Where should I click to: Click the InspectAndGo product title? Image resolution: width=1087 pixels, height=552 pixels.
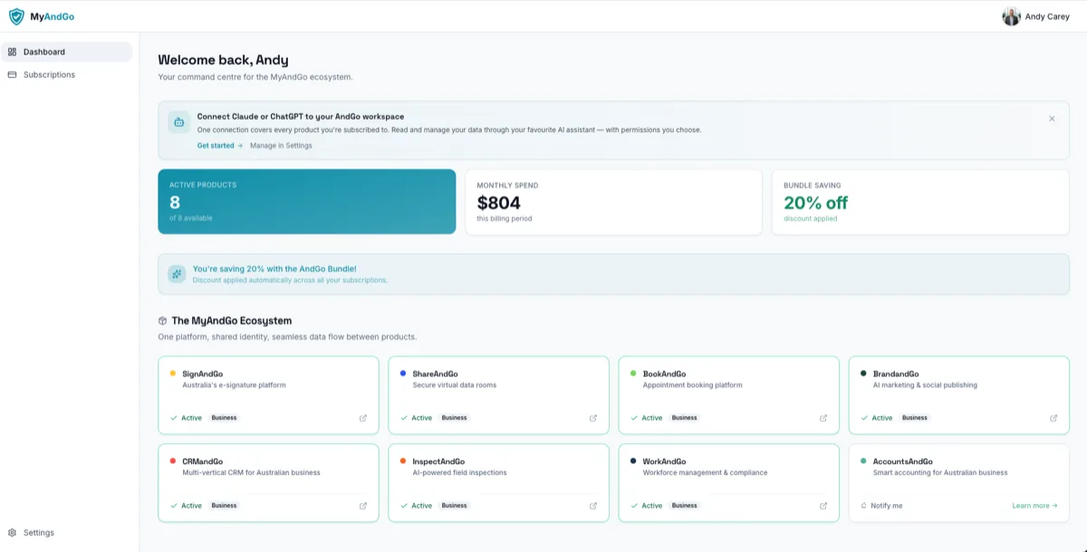click(438, 461)
